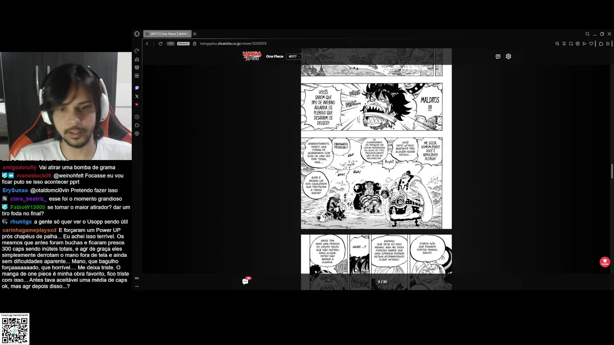The height and width of the screenshot is (345, 614).
Task: Click the pinboard pin toolbar icon
Action: tap(564, 44)
